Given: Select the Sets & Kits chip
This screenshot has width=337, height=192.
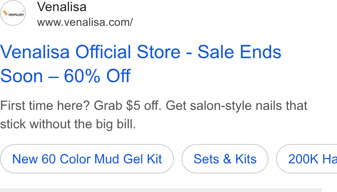Looking at the screenshot, I should point(225,159).
